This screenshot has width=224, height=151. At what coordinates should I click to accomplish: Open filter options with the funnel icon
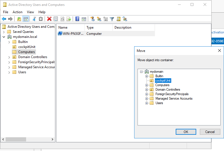(x=112, y=19)
